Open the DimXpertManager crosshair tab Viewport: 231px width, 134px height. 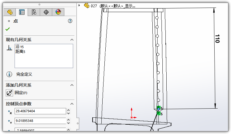click(46, 12)
